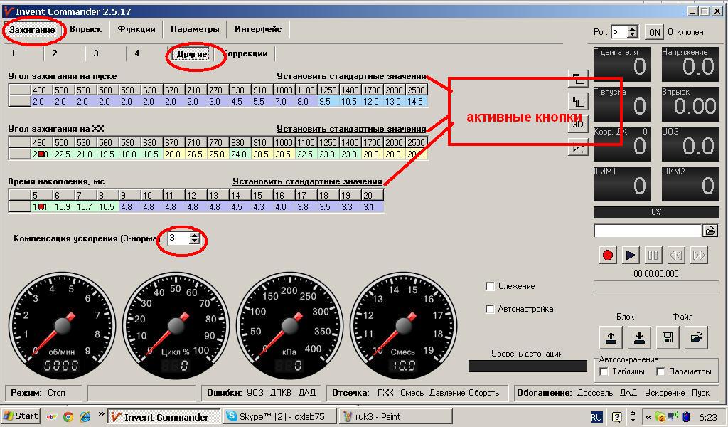This screenshot has width=728, height=427.
Task: Increase acceleration compensation value with up arrow
Action: (x=195, y=236)
